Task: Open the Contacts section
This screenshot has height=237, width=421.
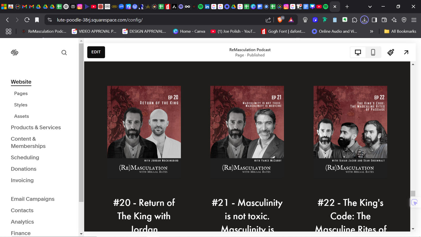Action: click(22, 210)
